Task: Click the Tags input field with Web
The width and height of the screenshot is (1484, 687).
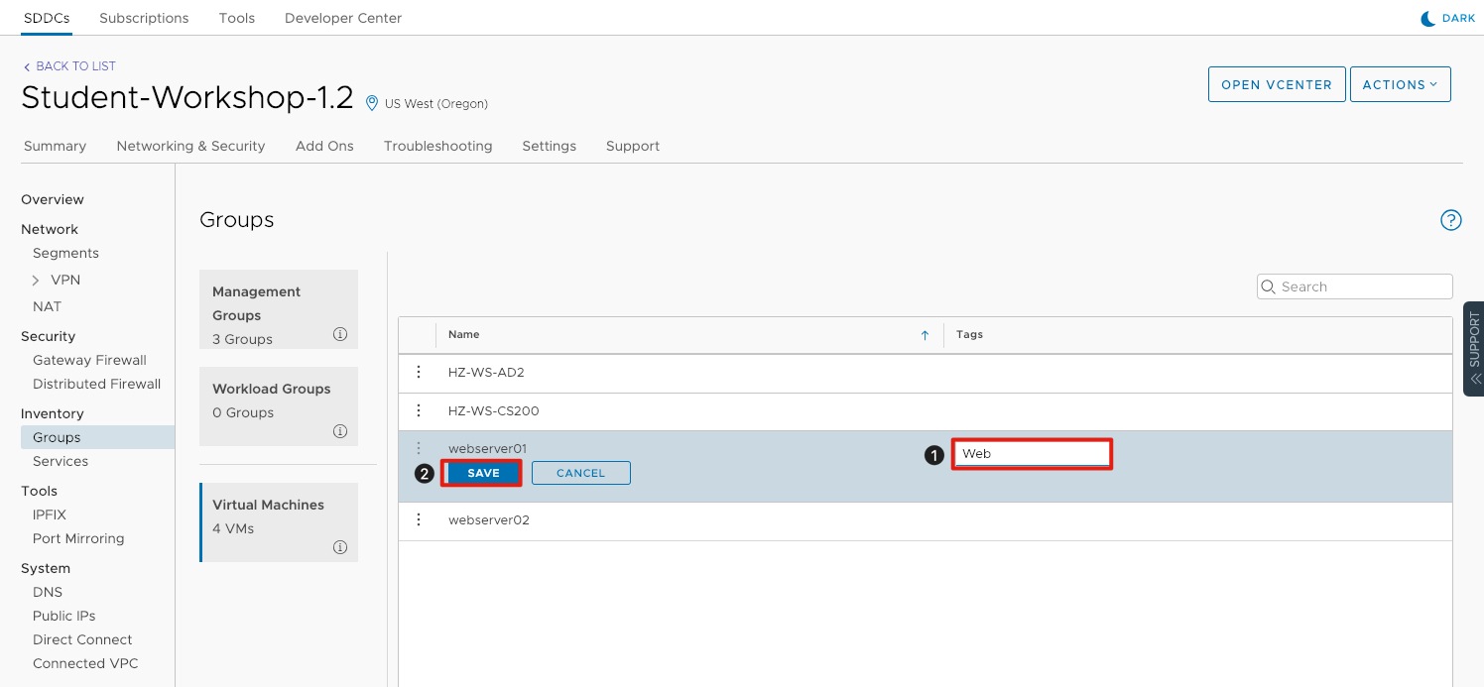Action: point(1032,454)
